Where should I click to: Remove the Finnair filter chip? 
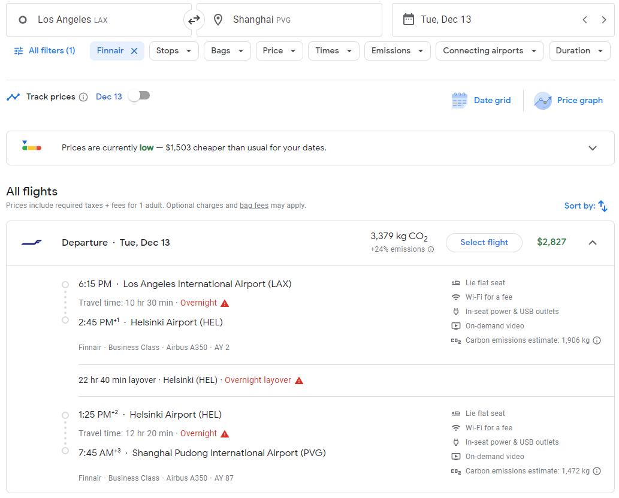(134, 51)
